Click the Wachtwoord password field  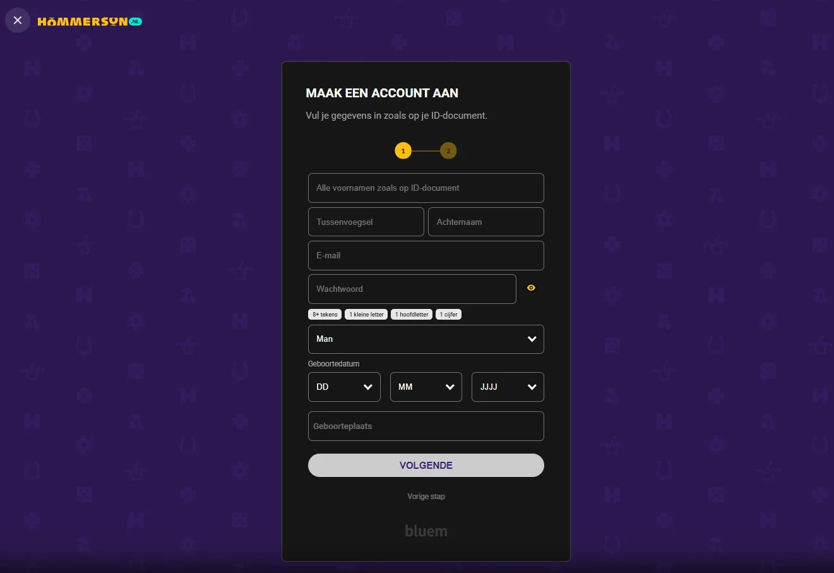(412, 289)
